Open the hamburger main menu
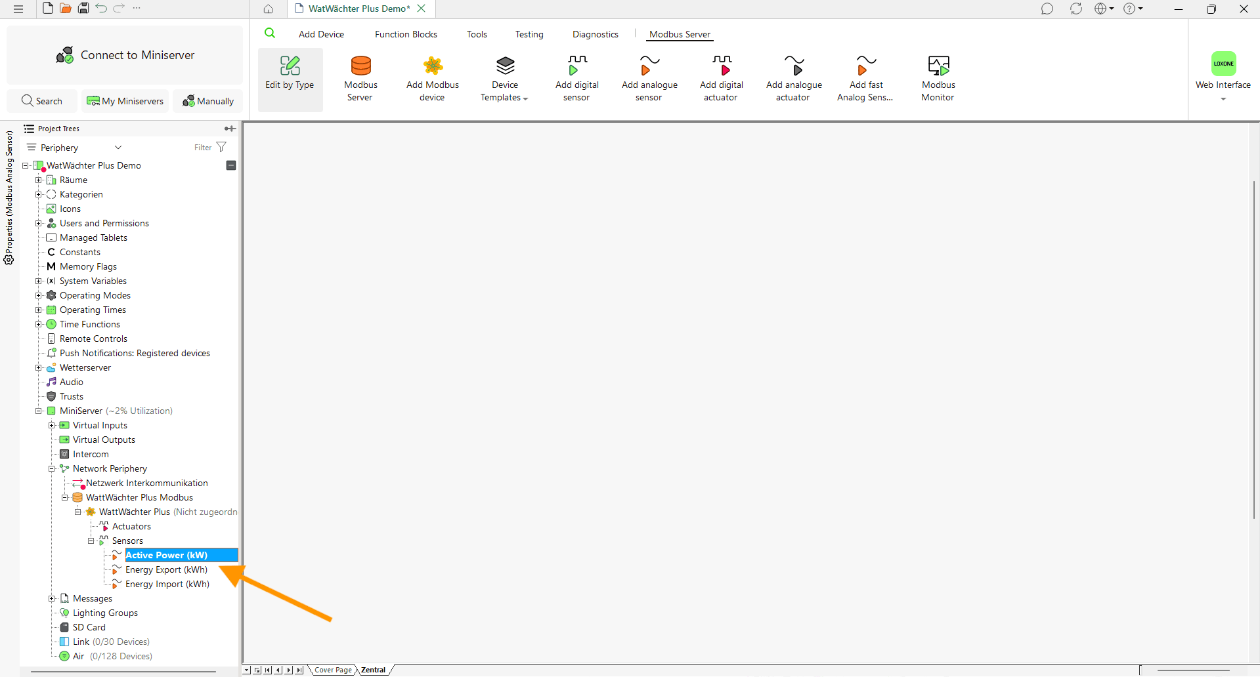The width and height of the screenshot is (1260, 677). coord(18,9)
